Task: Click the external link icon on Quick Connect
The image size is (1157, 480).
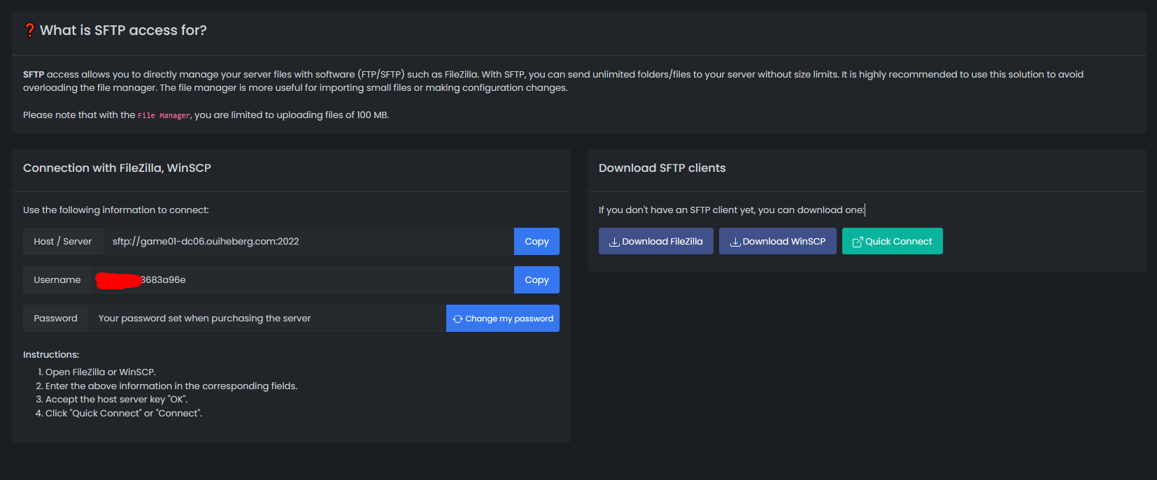Action: click(857, 242)
